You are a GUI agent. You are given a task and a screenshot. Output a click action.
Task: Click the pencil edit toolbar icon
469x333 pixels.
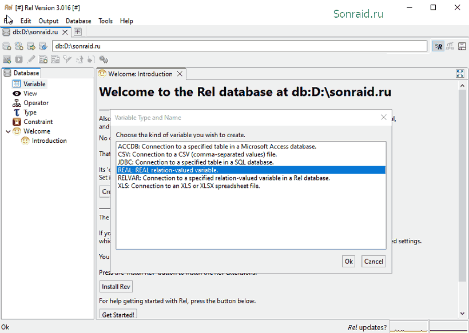click(31, 59)
